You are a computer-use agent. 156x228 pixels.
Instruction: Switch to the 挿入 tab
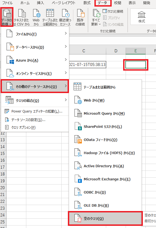click(x=40, y=3)
